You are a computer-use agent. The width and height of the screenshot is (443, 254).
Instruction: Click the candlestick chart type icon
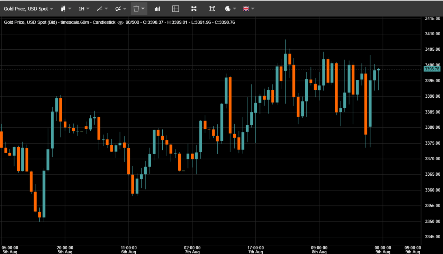click(x=63, y=9)
